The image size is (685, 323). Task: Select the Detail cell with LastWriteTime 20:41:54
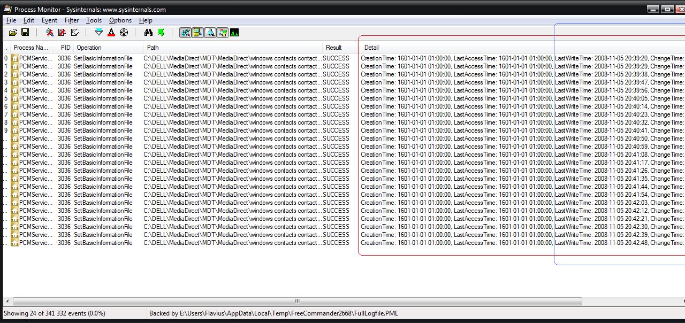[x=522, y=195]
